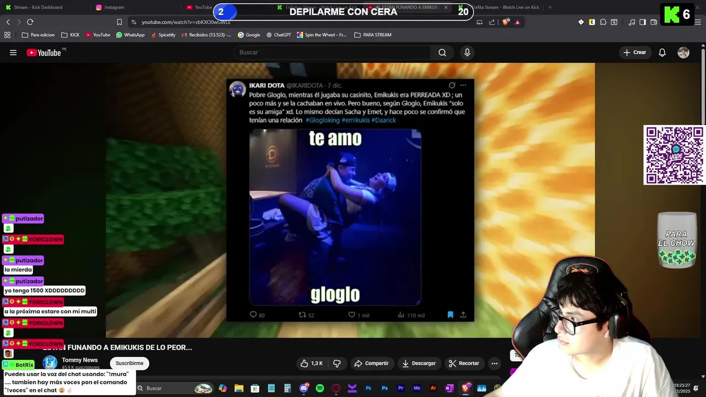Click the Descargar download button
706x397 pixels.
click(419, 363)
